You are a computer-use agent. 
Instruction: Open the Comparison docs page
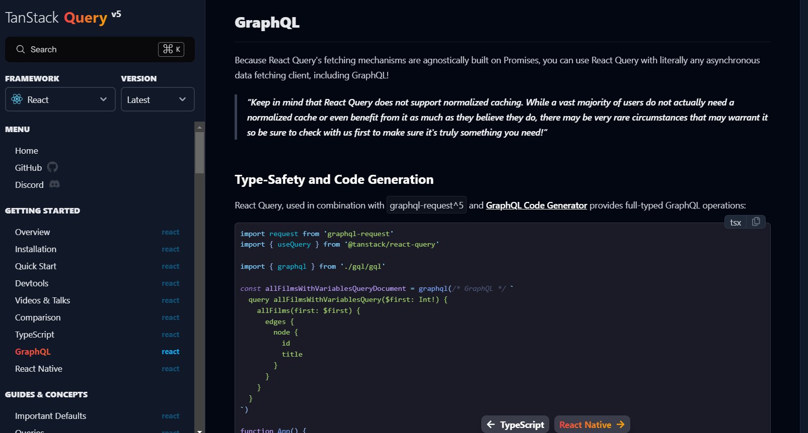coord(38,317)
